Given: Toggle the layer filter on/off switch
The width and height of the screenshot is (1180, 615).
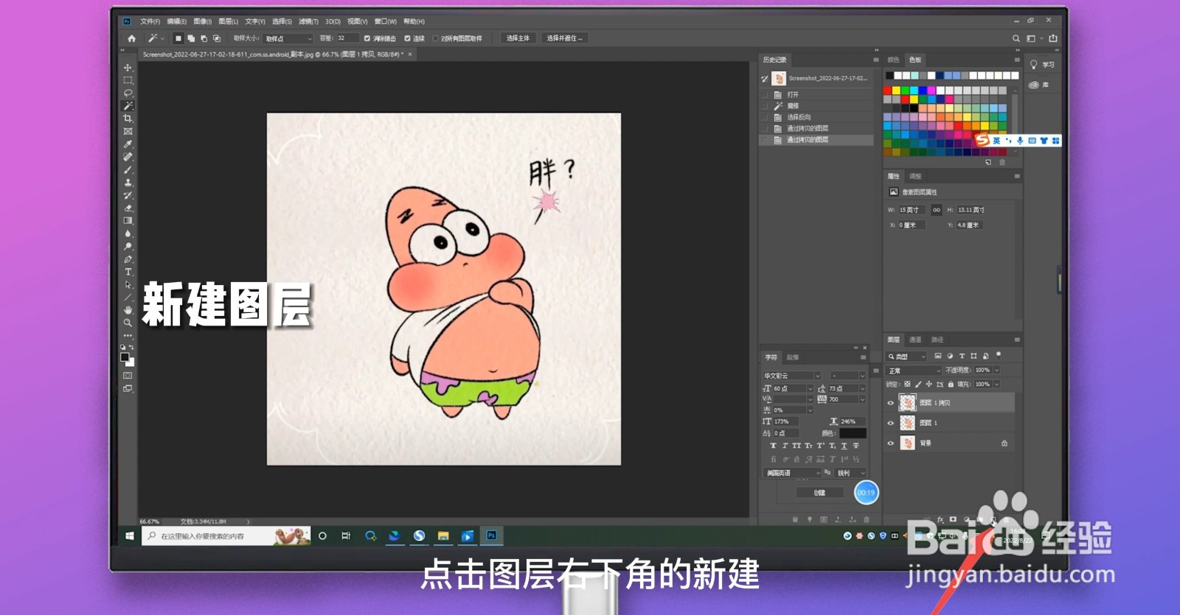Looking at the screenshot, I should click(x=998, y=355).
